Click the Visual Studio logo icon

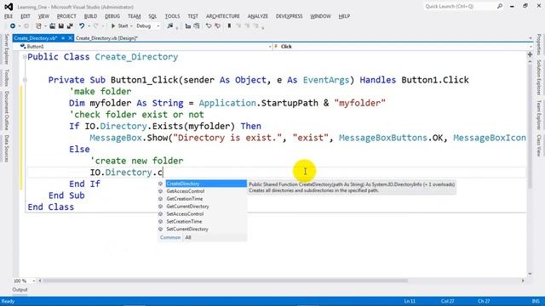coord(9,7)
